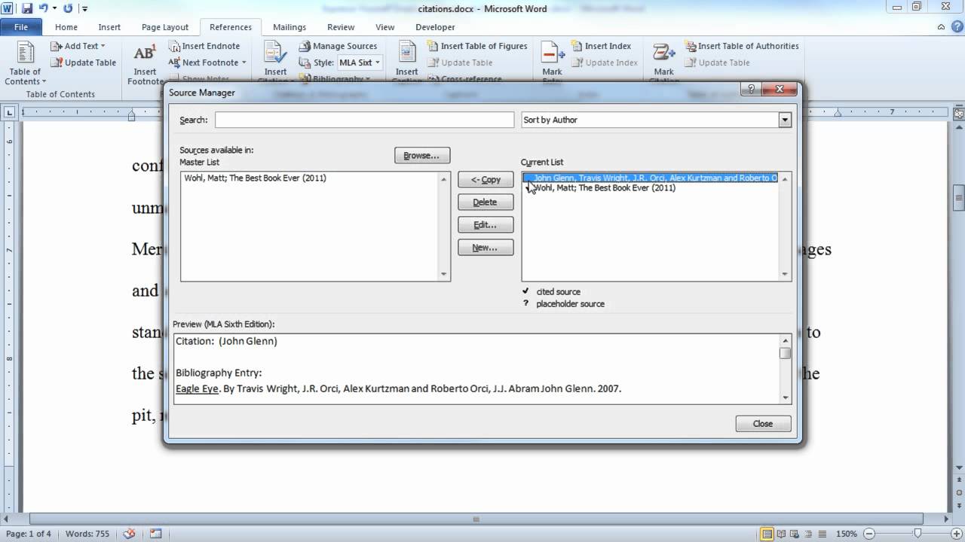
Task: Select John Glenn entry in Current List
Action: tap(651, 178)
